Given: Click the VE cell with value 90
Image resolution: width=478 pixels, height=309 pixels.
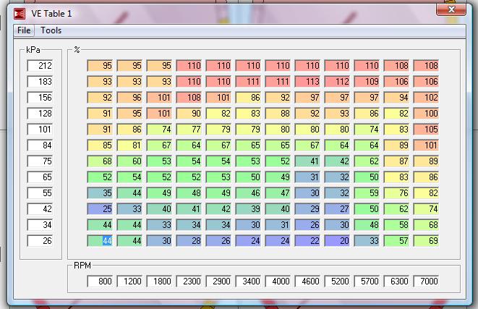Looking at the screenshot, I should pyautogui.click(x=189, y=114).
